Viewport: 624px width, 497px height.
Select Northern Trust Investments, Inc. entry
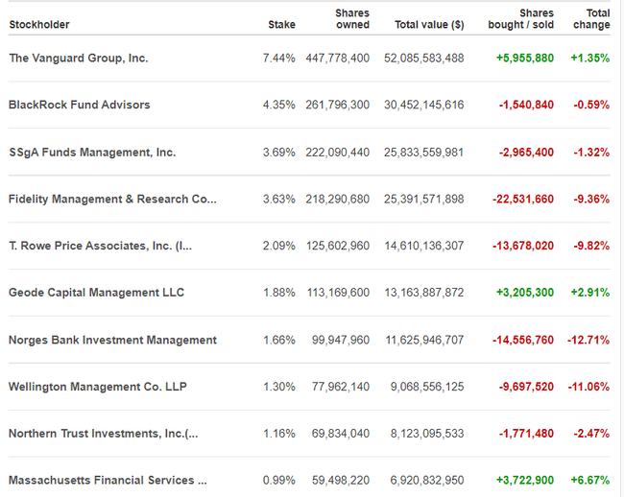(x=104, y=434)
